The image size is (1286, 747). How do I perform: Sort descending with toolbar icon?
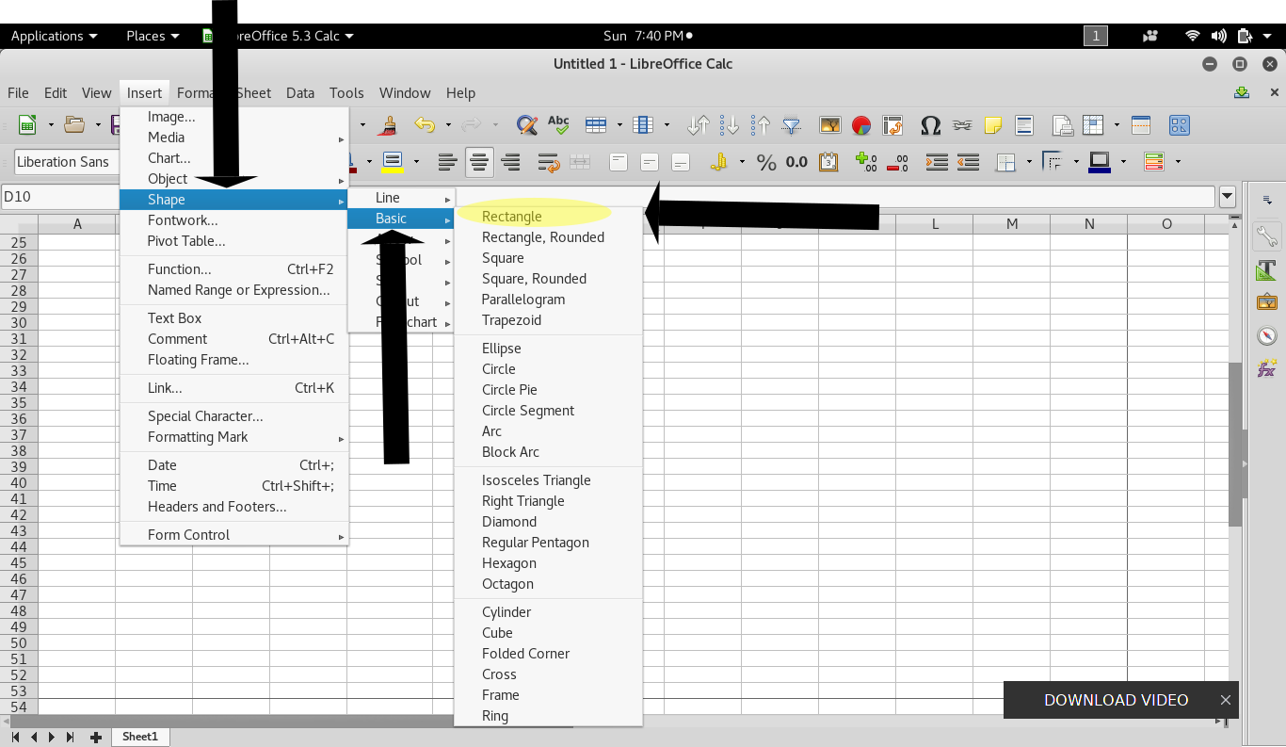pyautogui.click(x=761, y=124)
